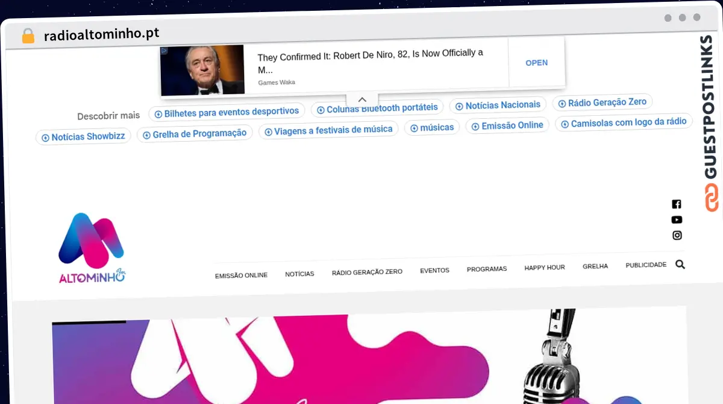
Task: Expand 'Viagens a festivais de música' suggestion
Action: pos(328,130)
